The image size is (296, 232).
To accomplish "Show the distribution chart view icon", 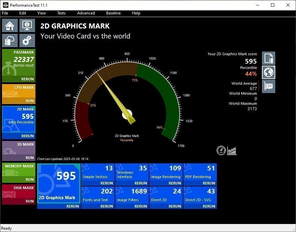I will coord(232,151).
